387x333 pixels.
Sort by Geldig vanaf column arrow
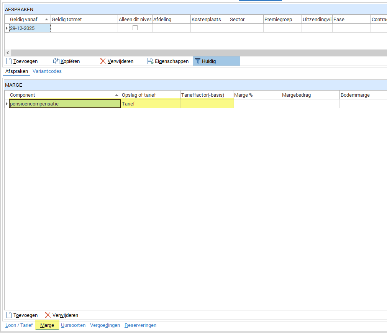(46, 19)
